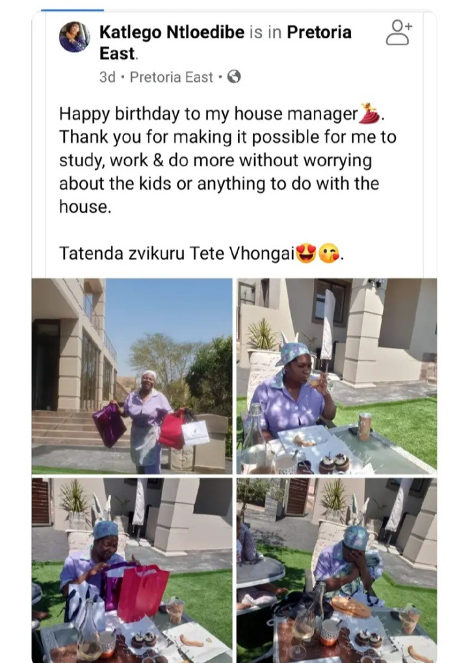
Task: Open the Katlego Ntloedibe profile name
Action: (172, 32)
